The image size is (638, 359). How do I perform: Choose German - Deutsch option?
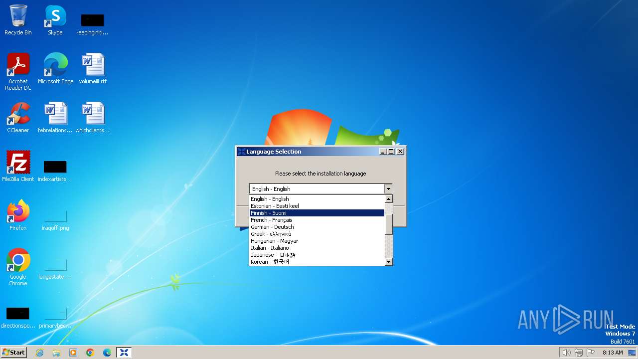coord(317,227)
